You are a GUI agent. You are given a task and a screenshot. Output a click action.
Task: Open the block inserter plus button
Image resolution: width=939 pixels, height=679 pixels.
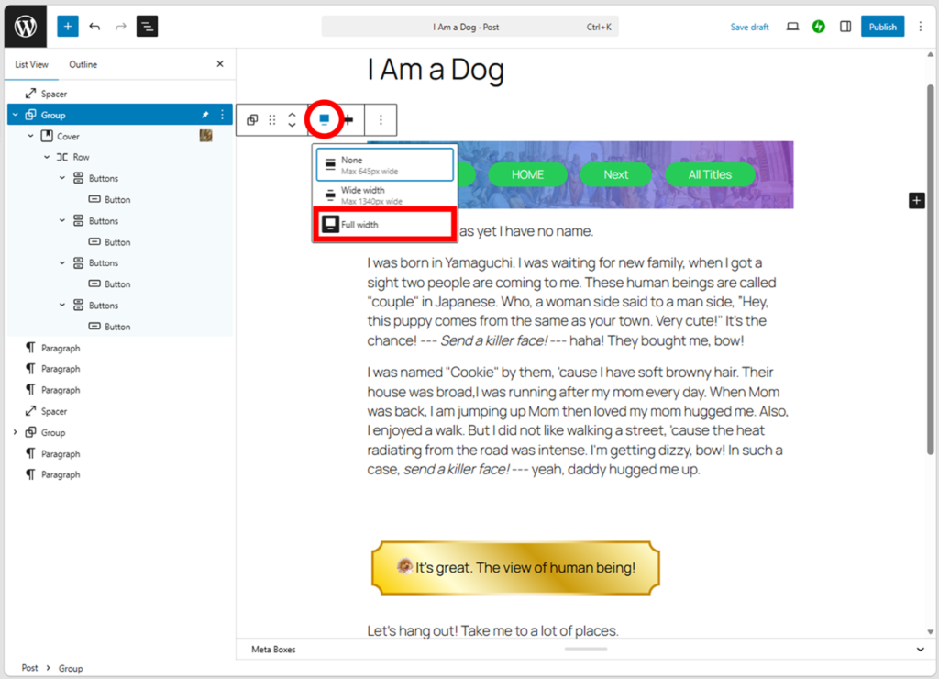pyautogui.click(x=68, y=27)
